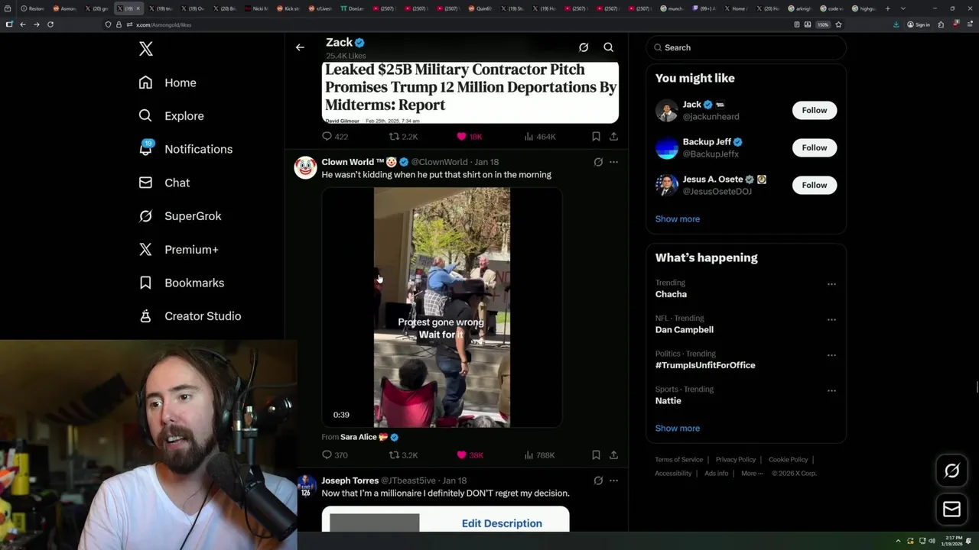Show more under What's happening
The image size is (979, 550).
coord(678,429)
